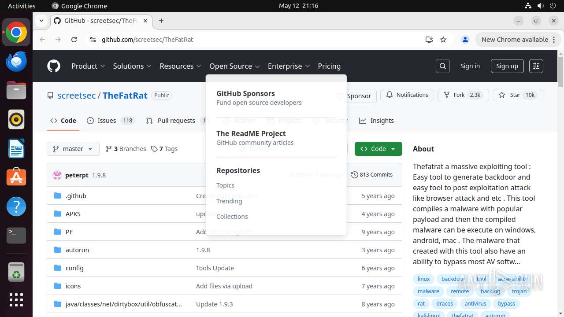Open the Chrome profile avatar icon
564x317 pixels.
(465, 40)
